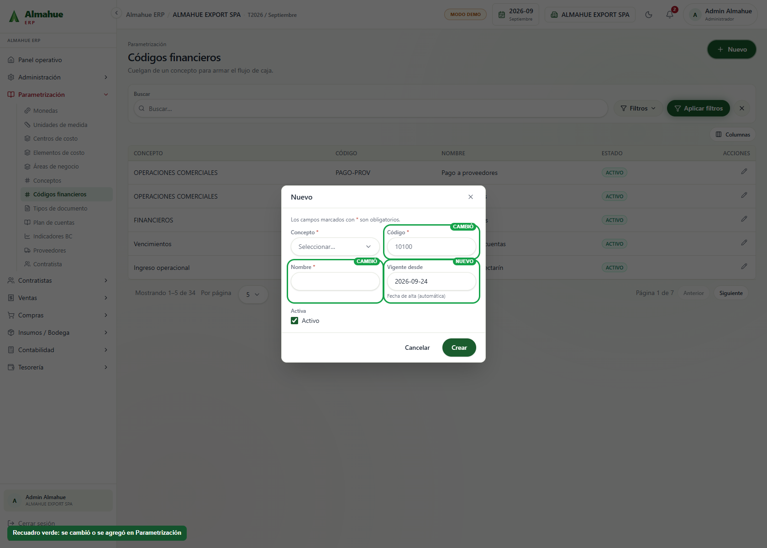Click the Vigente desde date field
Screen dimensions: 767x548
(431, 281)
